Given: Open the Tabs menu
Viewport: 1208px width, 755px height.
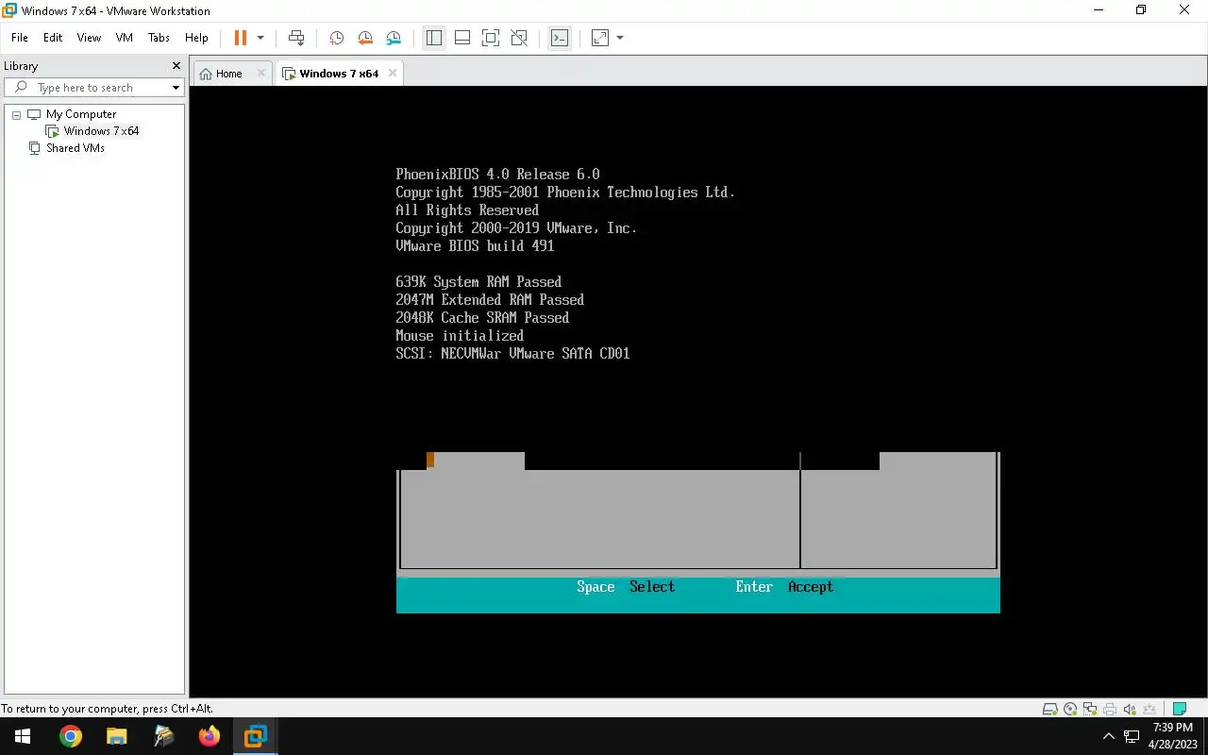Looking at the screenshot, I should [159, 38].
